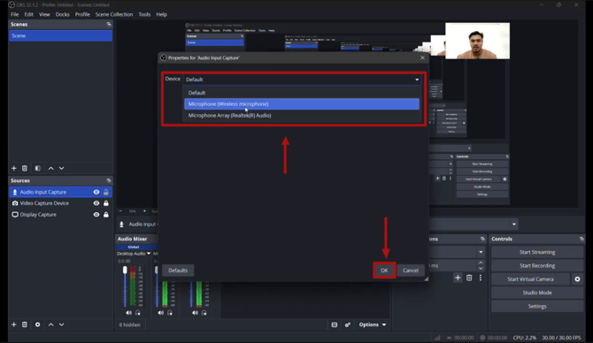Hide the Video Capture Device source eye
The height and width of the screenshot is (343, 593).
[96, 203]
